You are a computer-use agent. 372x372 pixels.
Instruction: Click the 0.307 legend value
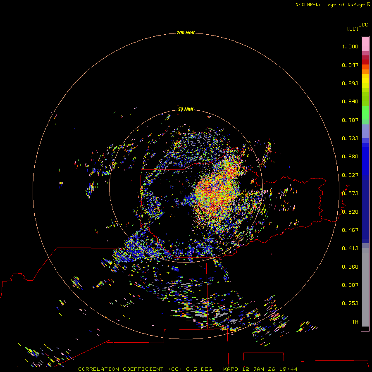point(350,285)
